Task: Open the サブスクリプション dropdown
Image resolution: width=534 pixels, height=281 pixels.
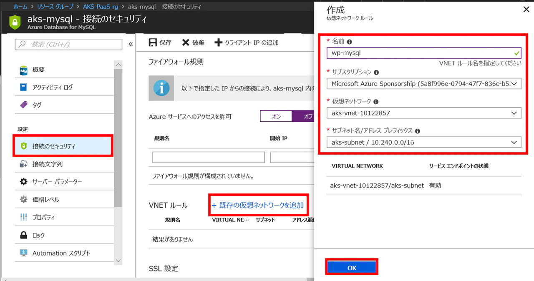Action: [x=424, y=84]
